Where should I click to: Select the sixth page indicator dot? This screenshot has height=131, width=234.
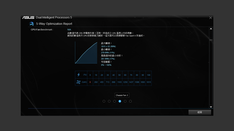130,101
